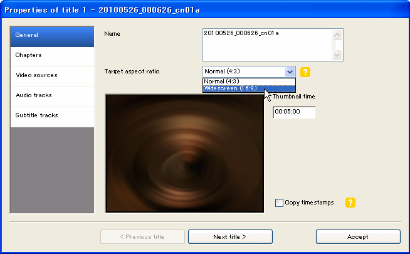
Task: Enable the Copy timestamps checkbox
Action: click(x=280, y=203)
